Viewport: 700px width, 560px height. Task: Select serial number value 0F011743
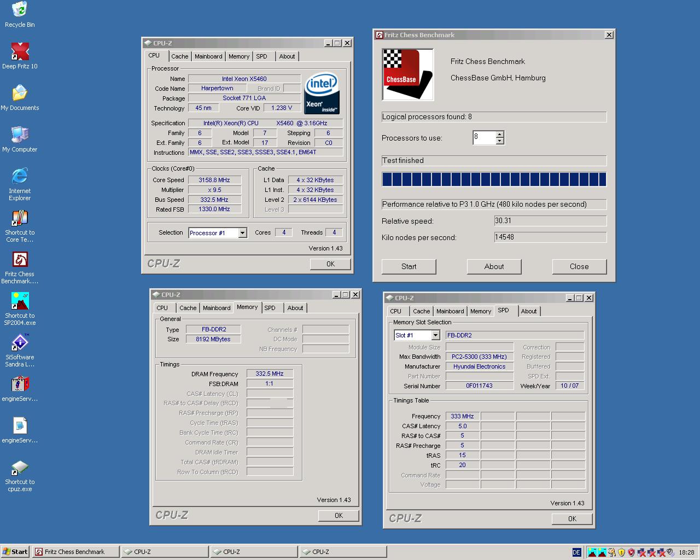point(480,386)
